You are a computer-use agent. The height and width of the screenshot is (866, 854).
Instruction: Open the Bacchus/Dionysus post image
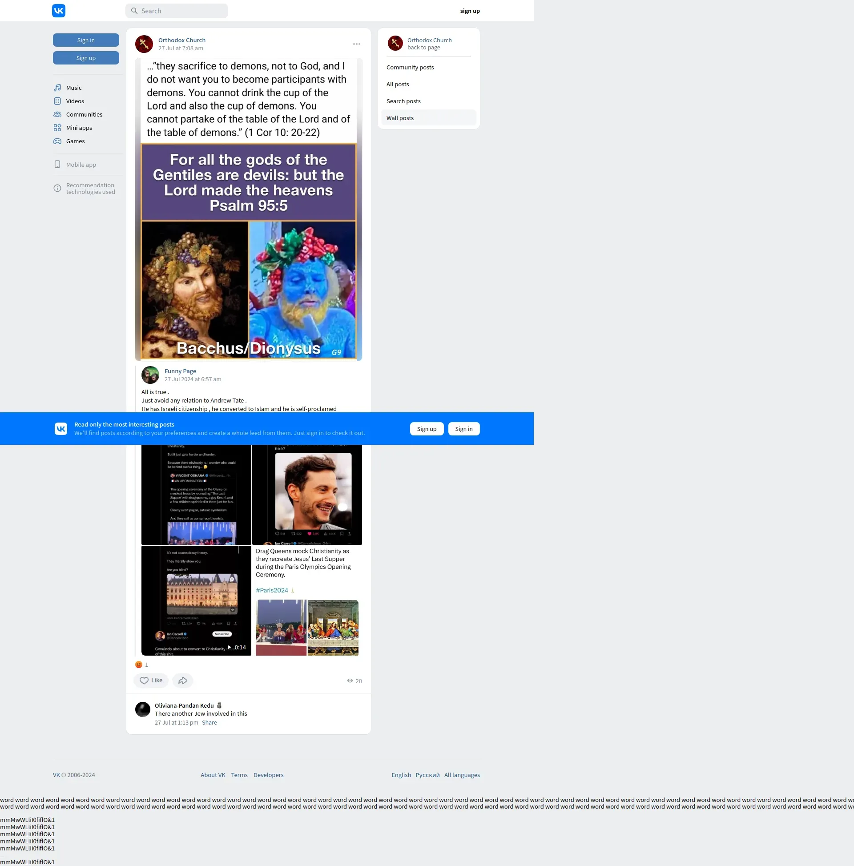point(248,251)
